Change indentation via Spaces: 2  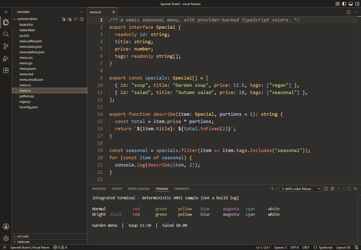[280, 247]
